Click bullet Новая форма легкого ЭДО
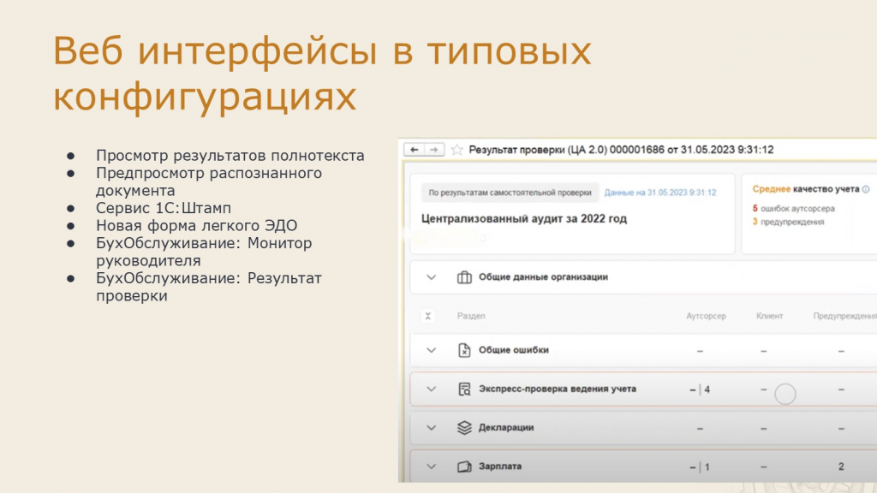This screenshot has height=493, width=877. (196, 225)
